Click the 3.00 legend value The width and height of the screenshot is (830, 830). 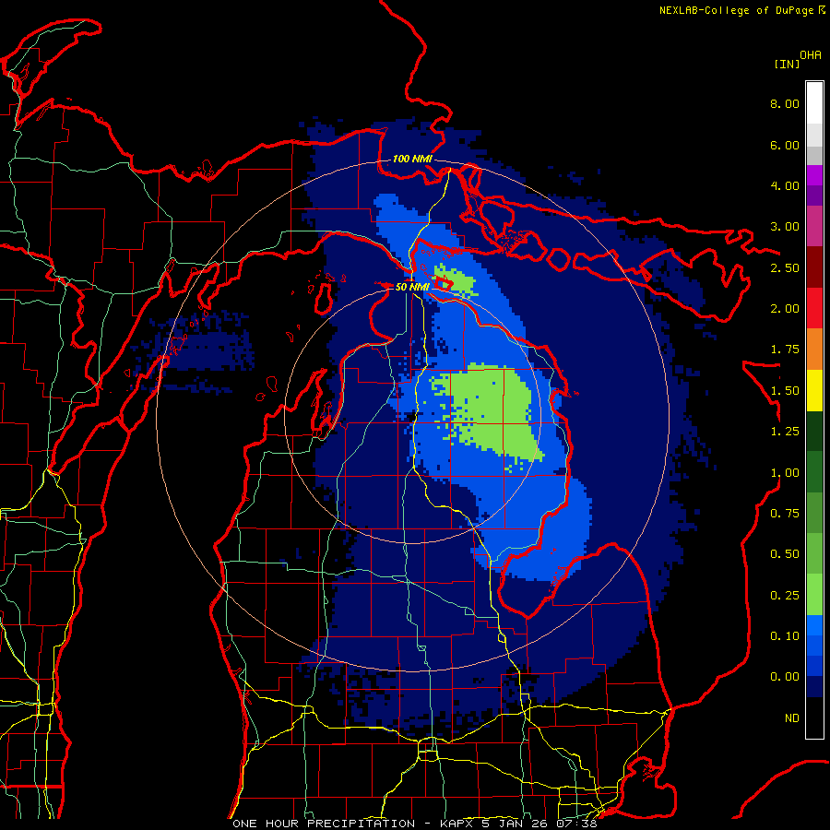pyautogui.click(x=785, y=227)
